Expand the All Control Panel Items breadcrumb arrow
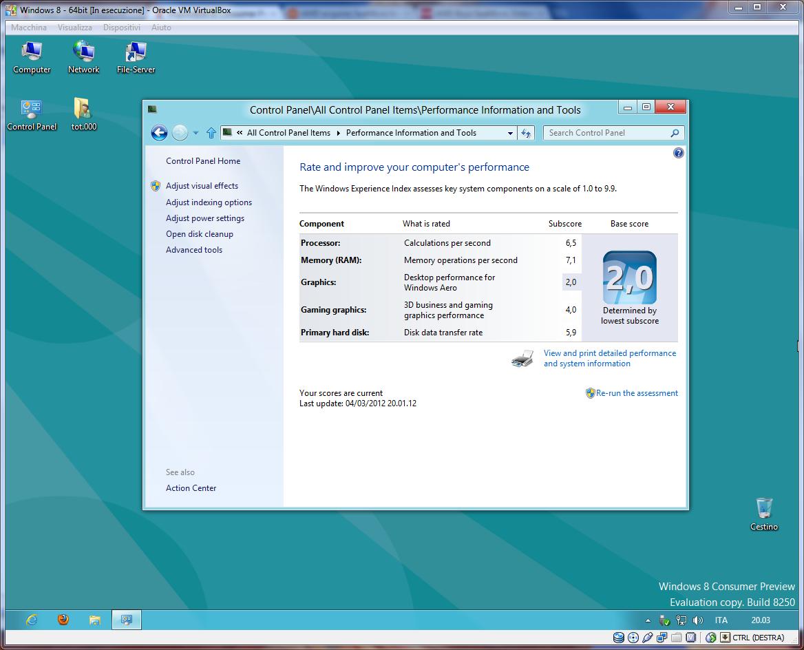The image size is (804, 650). 339,133
